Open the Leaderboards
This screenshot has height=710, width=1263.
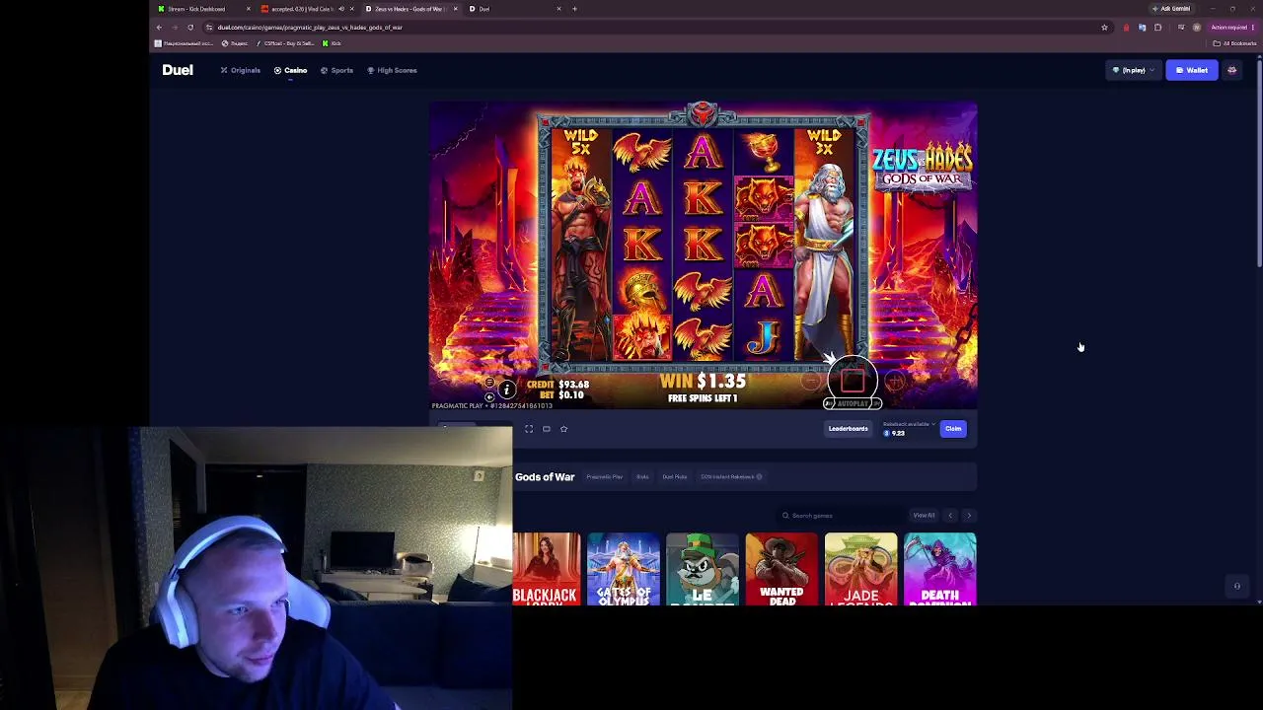848,429
